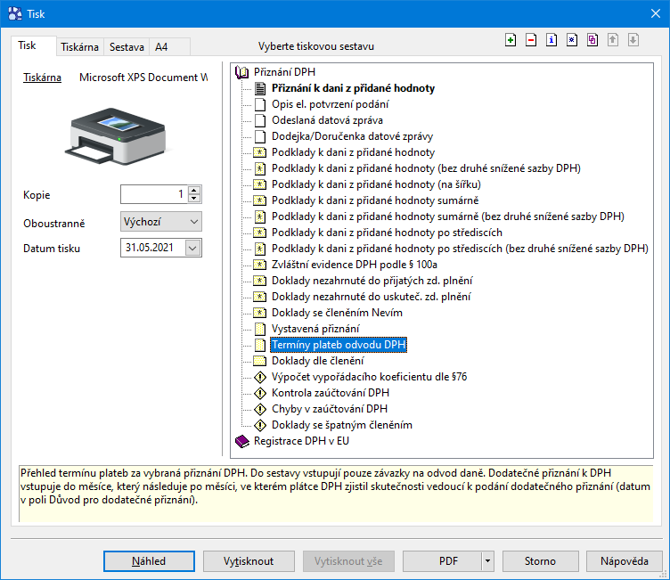Open the PDF button dropdown arrow
Screen dimensions: 670x580
coord(487,561)
